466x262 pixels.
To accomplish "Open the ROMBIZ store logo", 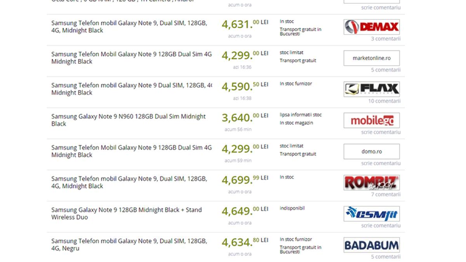I will tap(371, 182).
